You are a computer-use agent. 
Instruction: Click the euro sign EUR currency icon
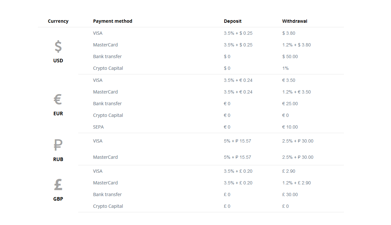click(x=58, y=99)
